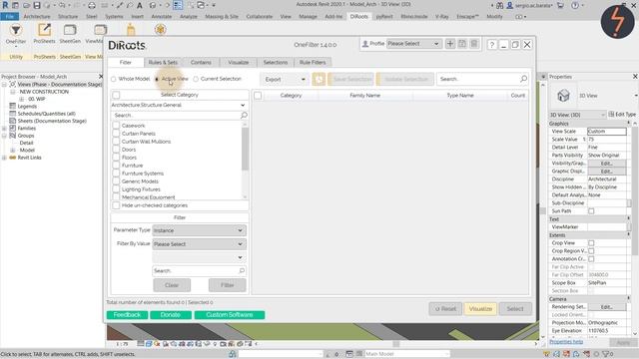
Task: Click the delete profile icon
Action: click(474, 44)
